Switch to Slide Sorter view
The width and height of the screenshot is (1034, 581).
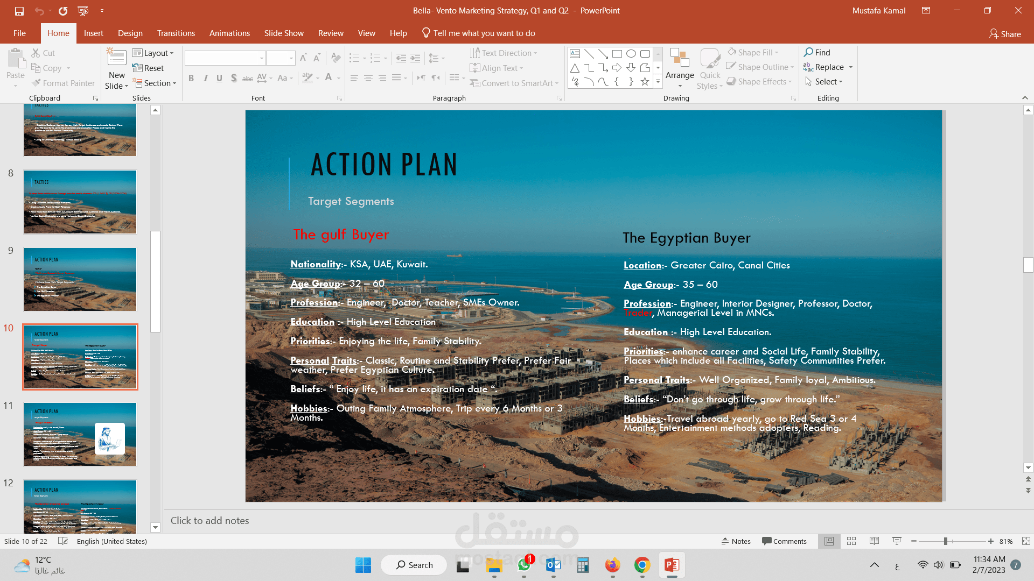(851, 541)
